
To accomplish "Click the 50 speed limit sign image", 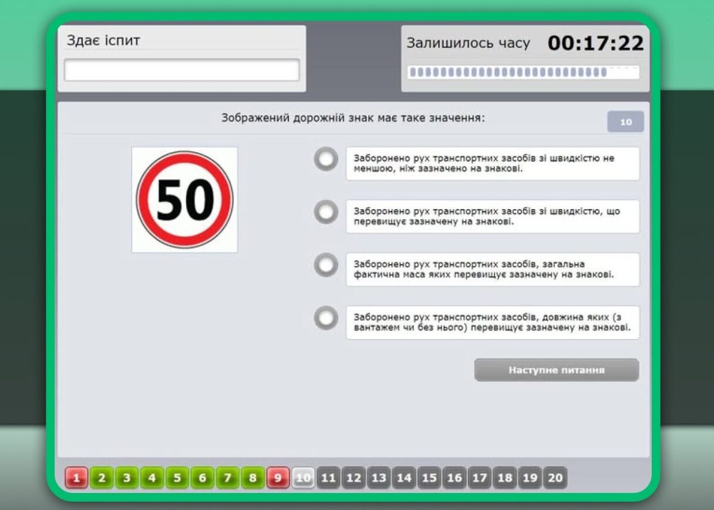I will click(184, 200).
